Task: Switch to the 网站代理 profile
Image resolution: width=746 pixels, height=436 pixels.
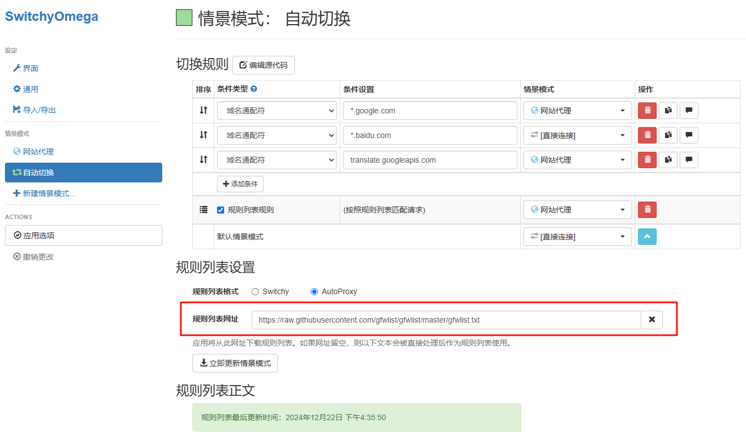Action: [38, 152]
